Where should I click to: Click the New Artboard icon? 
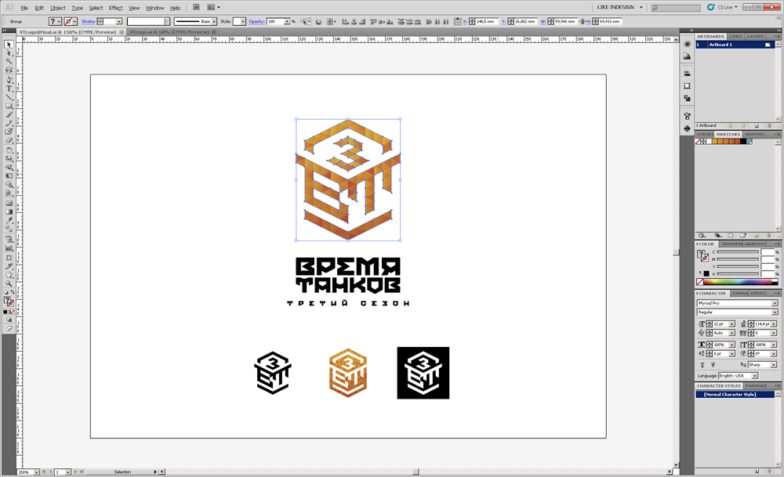coord(757,125)
